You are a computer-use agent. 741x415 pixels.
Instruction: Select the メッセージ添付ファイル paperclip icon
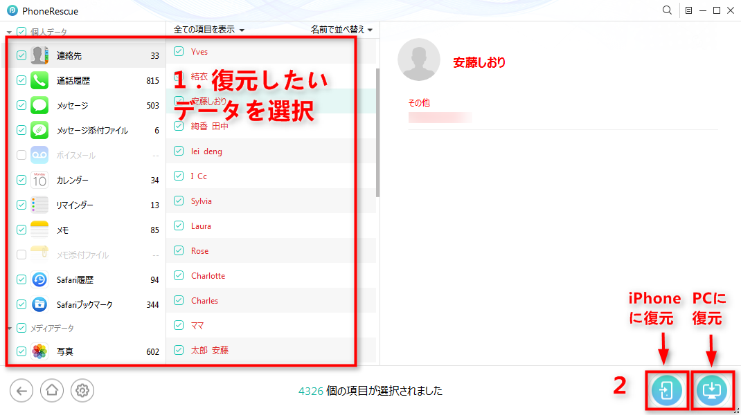39,130
